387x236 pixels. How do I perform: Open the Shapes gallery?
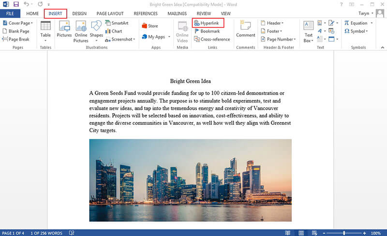(96, 31)
